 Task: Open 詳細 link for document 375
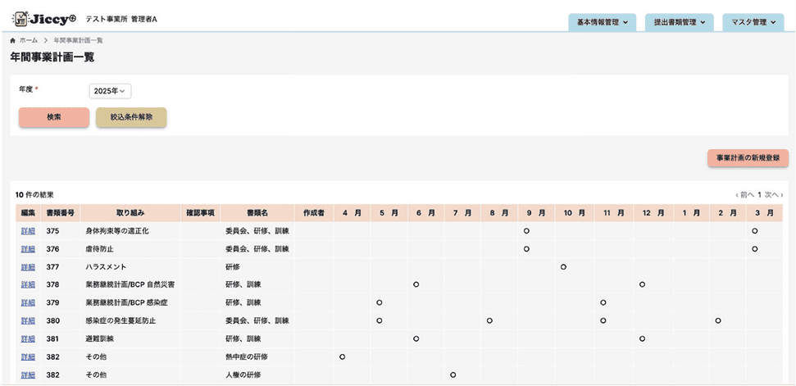pyautogui.click(x=28, y=231)
